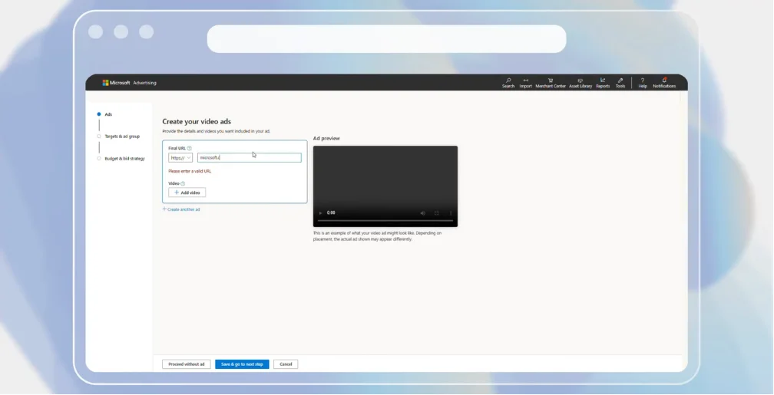The height and width of the screenshot is (395, 774).
Task: Click the 'Create your video ads' heading
Action: [197, 122]
